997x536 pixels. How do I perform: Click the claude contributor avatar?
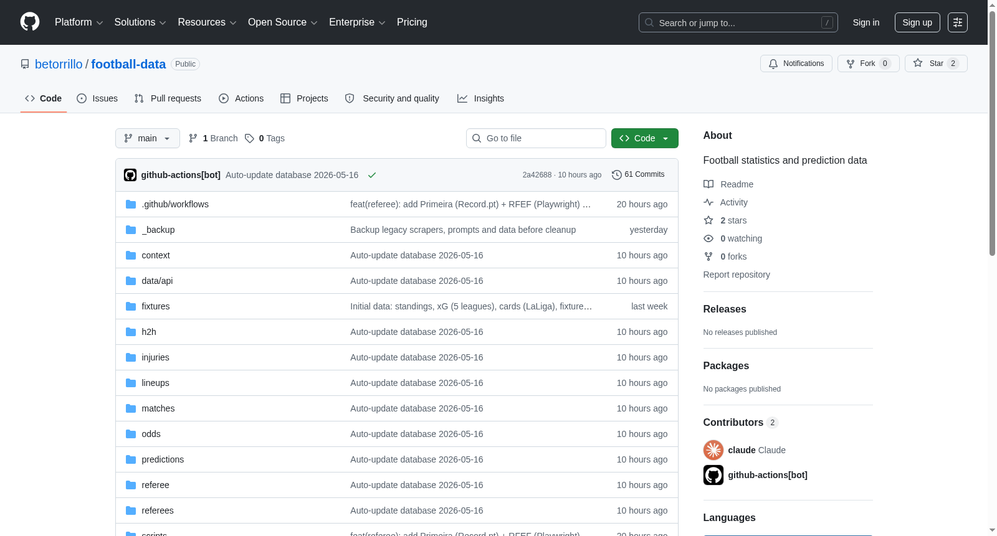tap(713, 449)
